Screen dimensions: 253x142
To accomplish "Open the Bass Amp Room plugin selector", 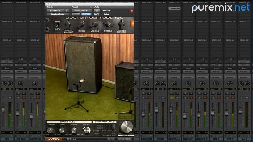I will click(58, 14).
